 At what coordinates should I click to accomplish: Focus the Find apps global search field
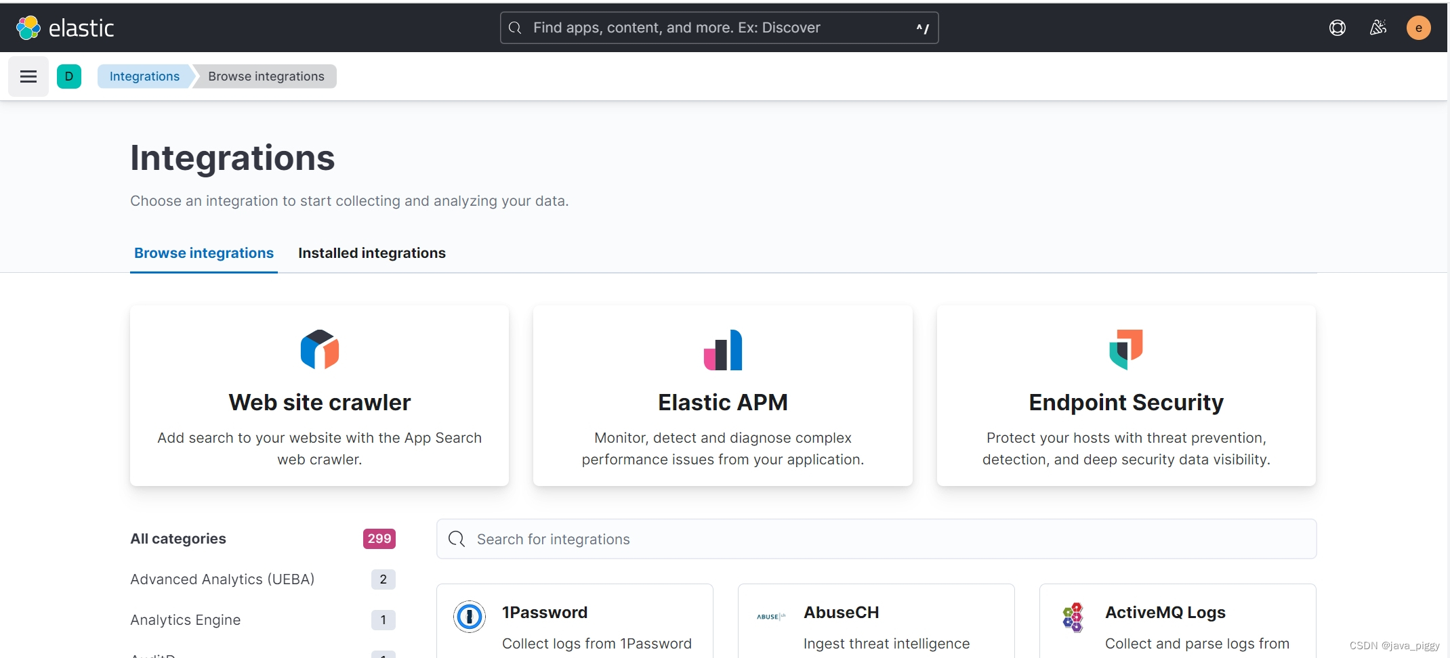click(719, 28)
